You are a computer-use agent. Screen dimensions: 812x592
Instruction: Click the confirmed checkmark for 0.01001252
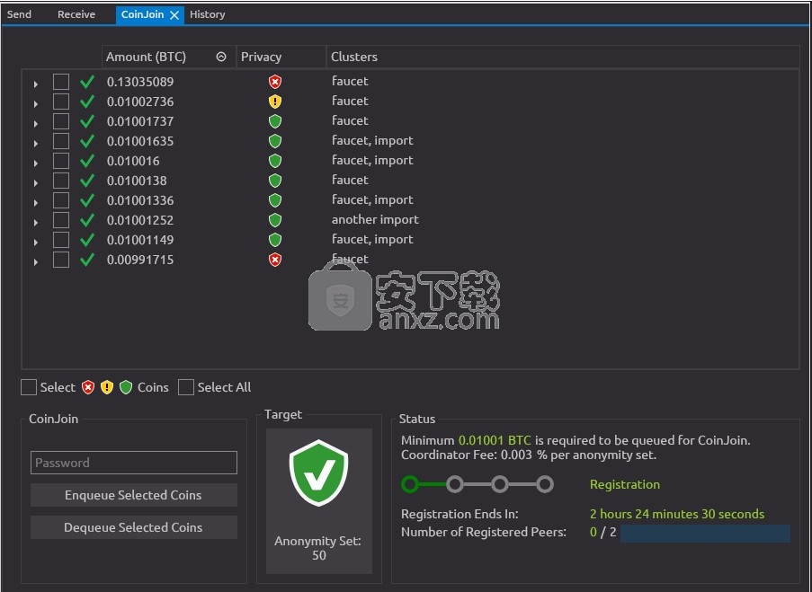pos(87,220)
